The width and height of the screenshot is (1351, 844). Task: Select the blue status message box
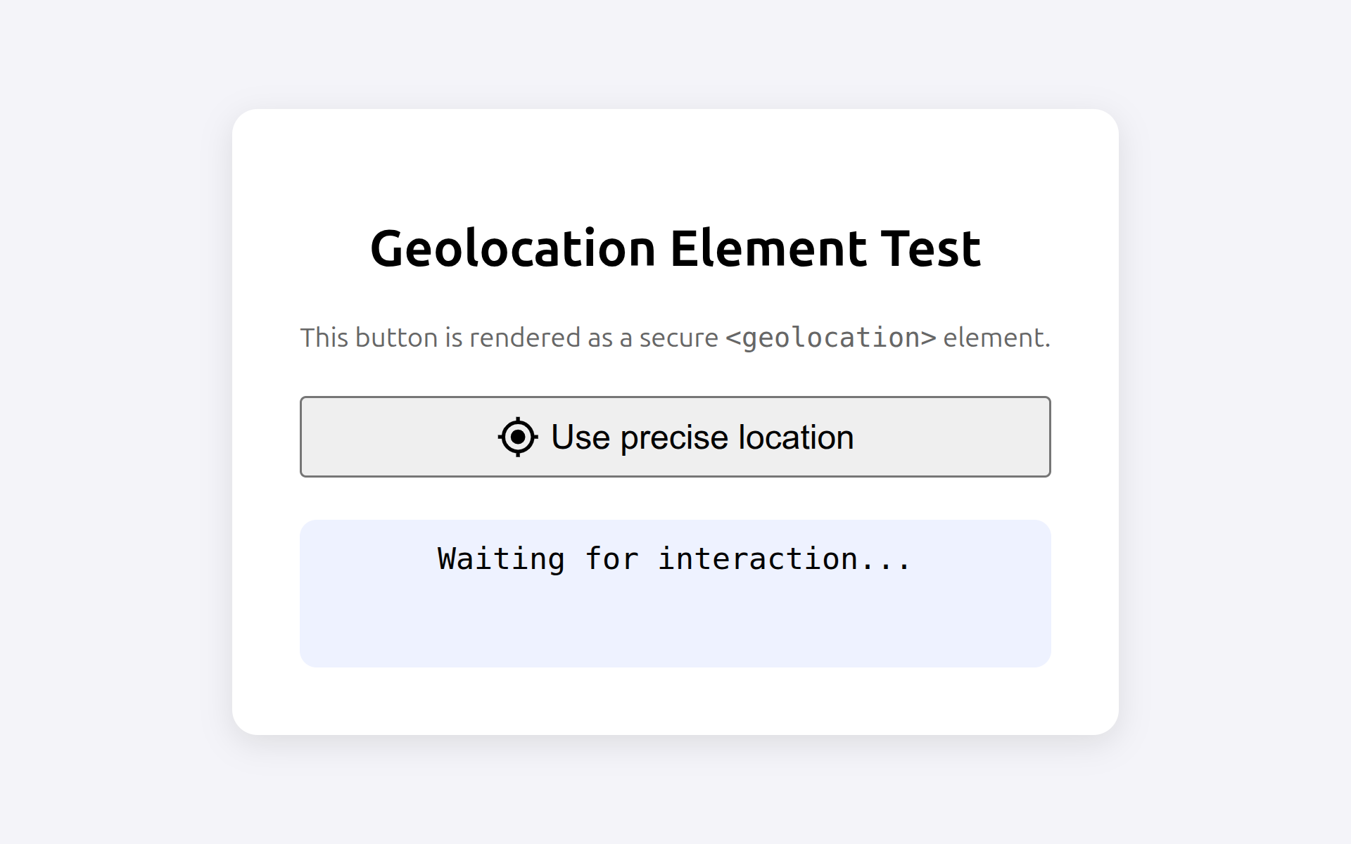[x=674, y=592]
